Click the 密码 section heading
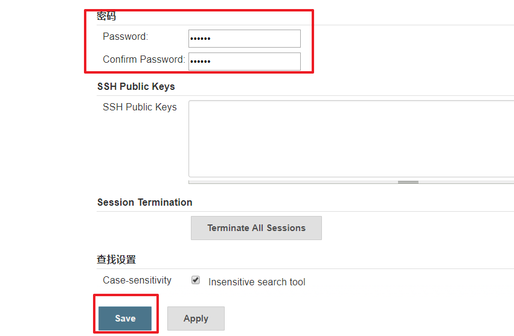 tap(106, 16)
